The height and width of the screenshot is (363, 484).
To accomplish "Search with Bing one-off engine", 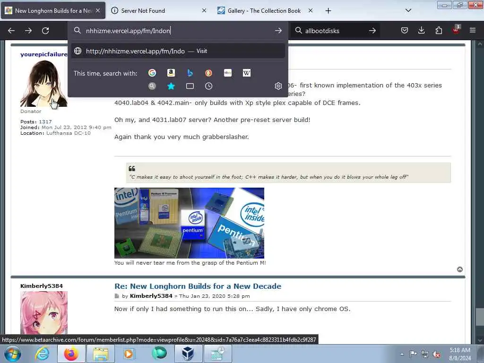I will point(190,73).
